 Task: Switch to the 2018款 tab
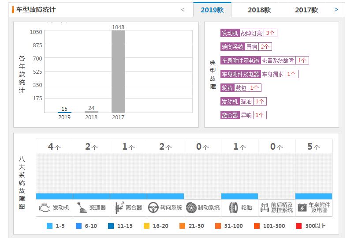259,10
